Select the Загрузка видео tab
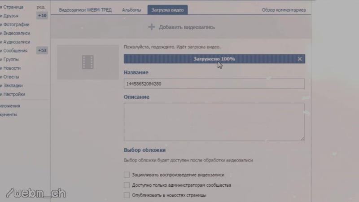Viewport: 359px width, 202px height. 167,10
